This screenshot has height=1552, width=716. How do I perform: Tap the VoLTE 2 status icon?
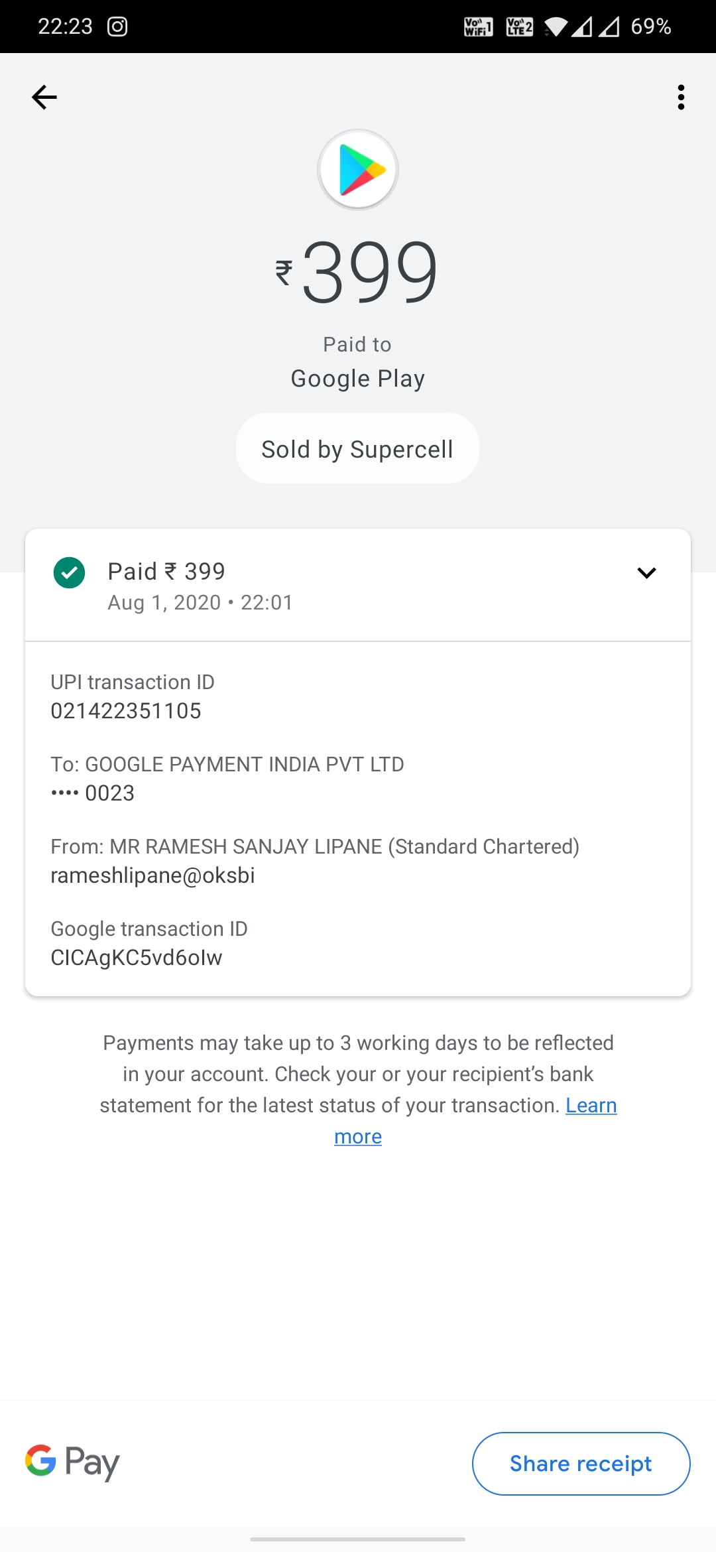[519, 27]
